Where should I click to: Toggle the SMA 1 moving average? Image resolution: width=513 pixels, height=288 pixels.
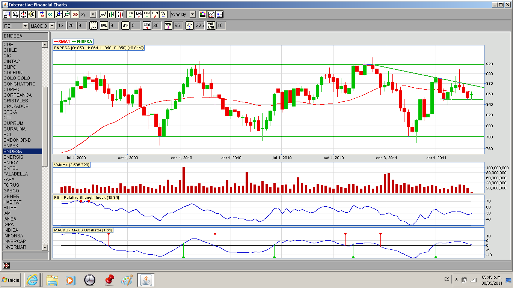coord(147,25)
